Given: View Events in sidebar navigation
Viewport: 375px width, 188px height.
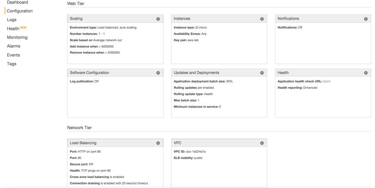Looking at the screenshot, I should (x=13, y=55).
